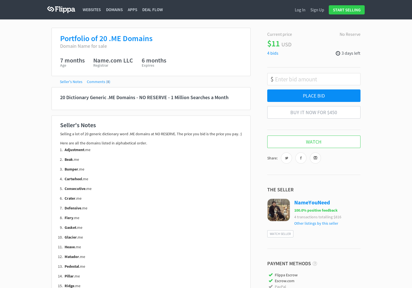Screen dimensions: 412x288
Task: Open NameYouNeed seller profile
Action: point(312,202)
